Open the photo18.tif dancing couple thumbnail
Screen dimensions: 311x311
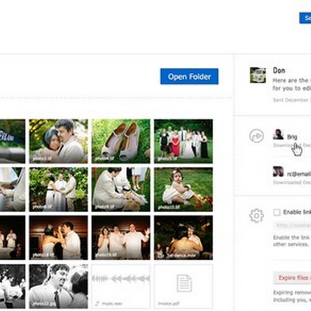pos(59,238)
